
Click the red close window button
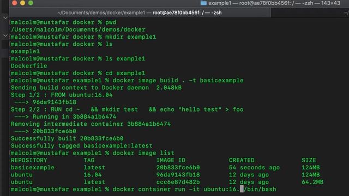pos(15,3)
